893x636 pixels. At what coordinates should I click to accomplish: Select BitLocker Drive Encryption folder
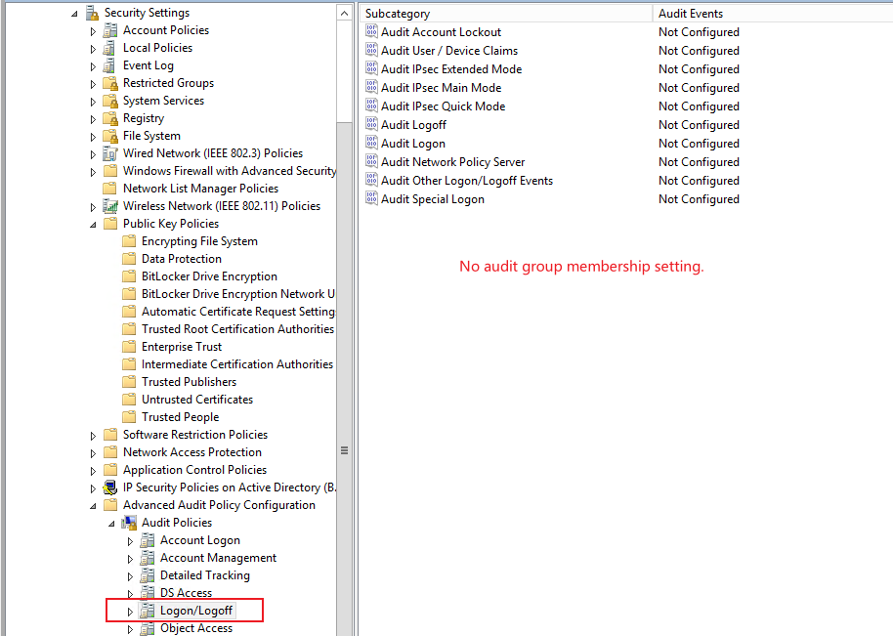pos(209,276)
